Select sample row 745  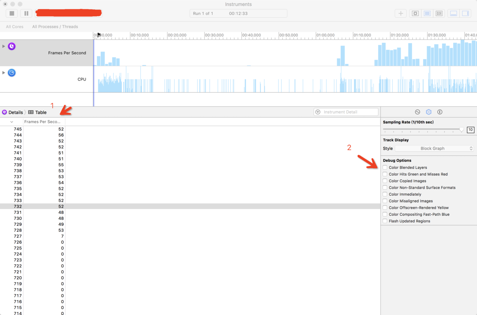click(x=190, y=129)
